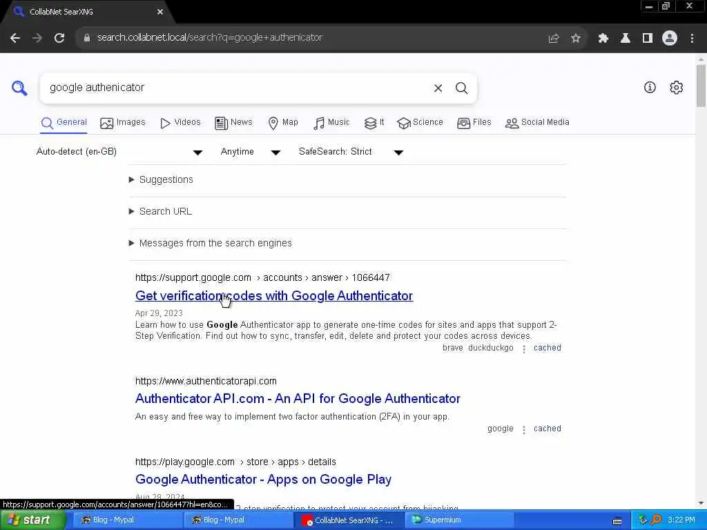Switch to the Science tab
This screenshot has width=707, height=530.
click(x=420, y=123)
